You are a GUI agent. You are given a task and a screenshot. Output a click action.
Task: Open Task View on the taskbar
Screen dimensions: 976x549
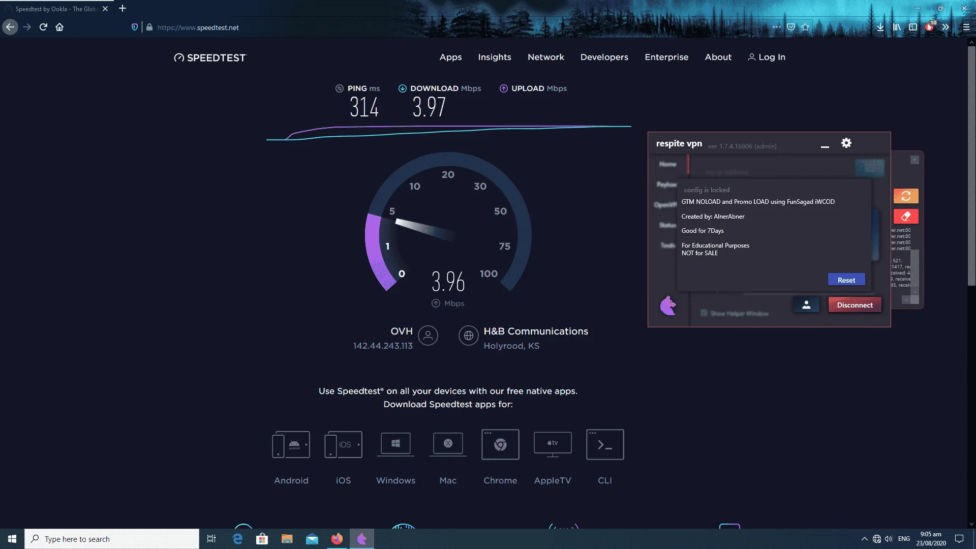pyautogui.click(x=211, y=539)
